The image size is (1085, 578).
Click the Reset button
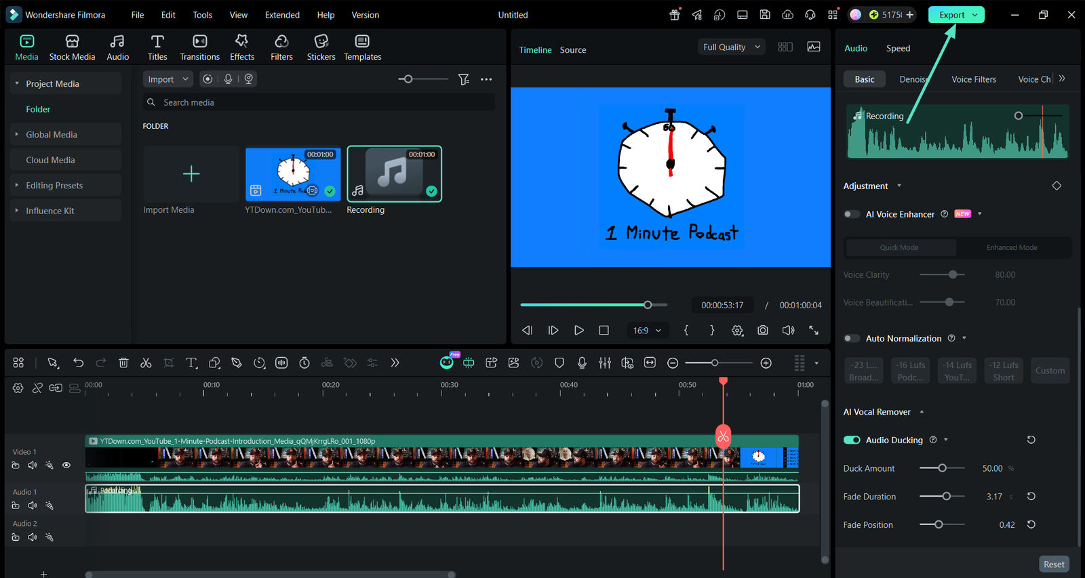[x=1054, y=564]
